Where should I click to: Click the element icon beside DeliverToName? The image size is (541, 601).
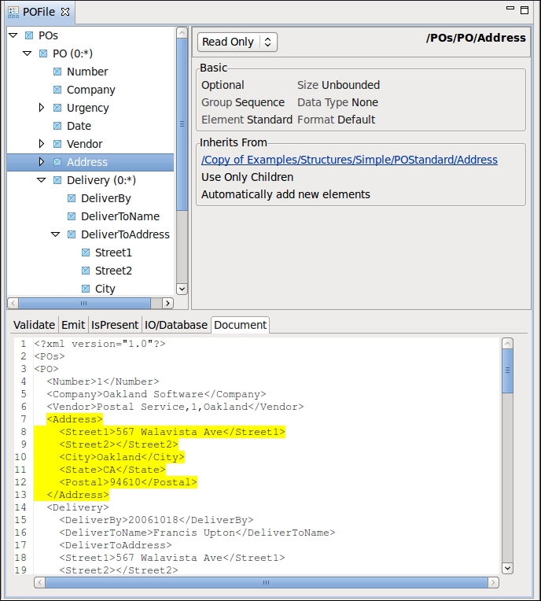point(72,216)
